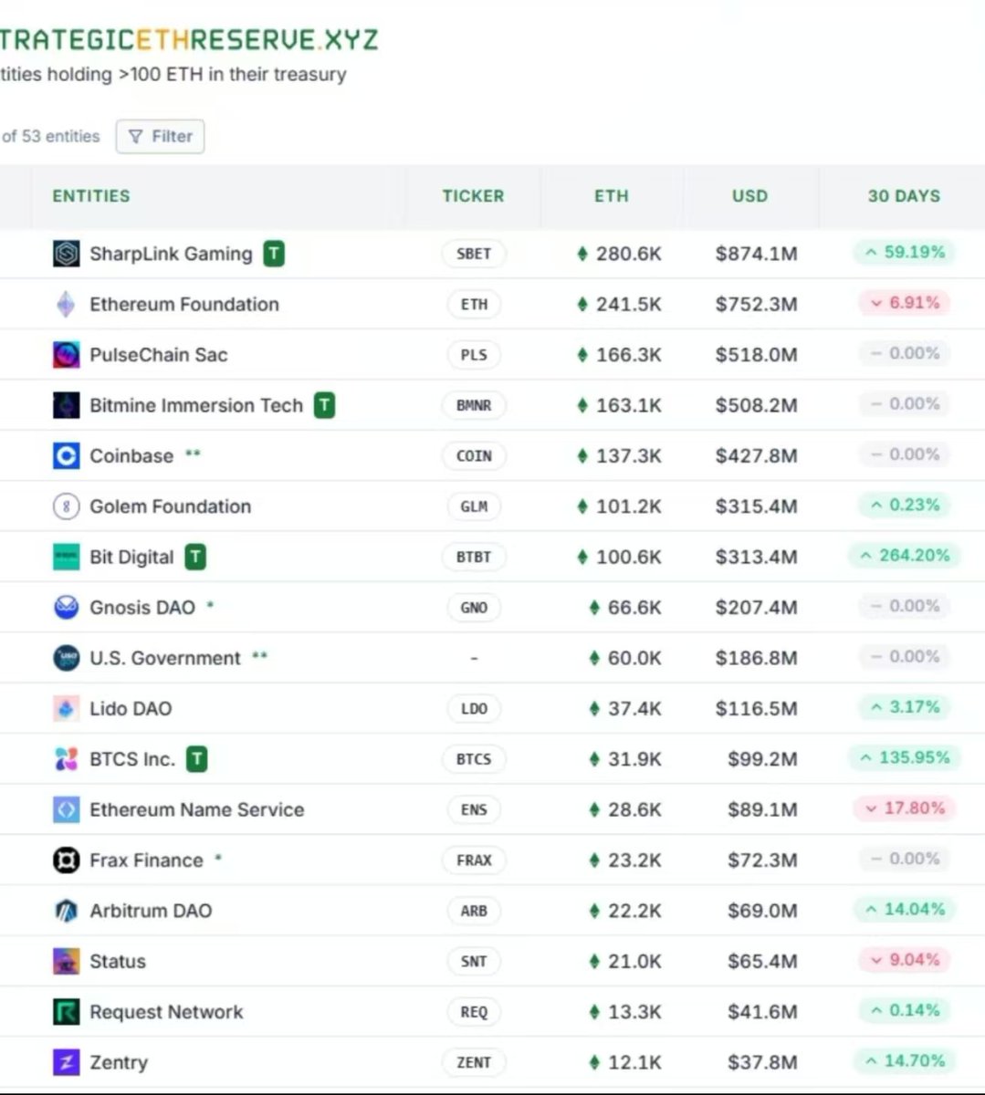Screen dimensions: 985x1095
Task: Click the T badge next to Bitmine Immersion Tech
Action: 324,405
